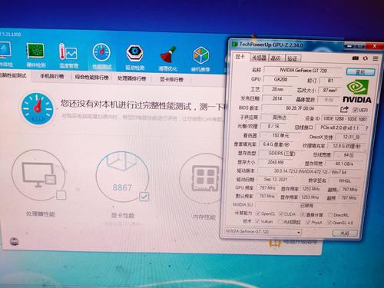The image size is (384, 288).
Task: Open the 手机排行榜 tab
Action: pyautogui.click(x=52, y=76)
